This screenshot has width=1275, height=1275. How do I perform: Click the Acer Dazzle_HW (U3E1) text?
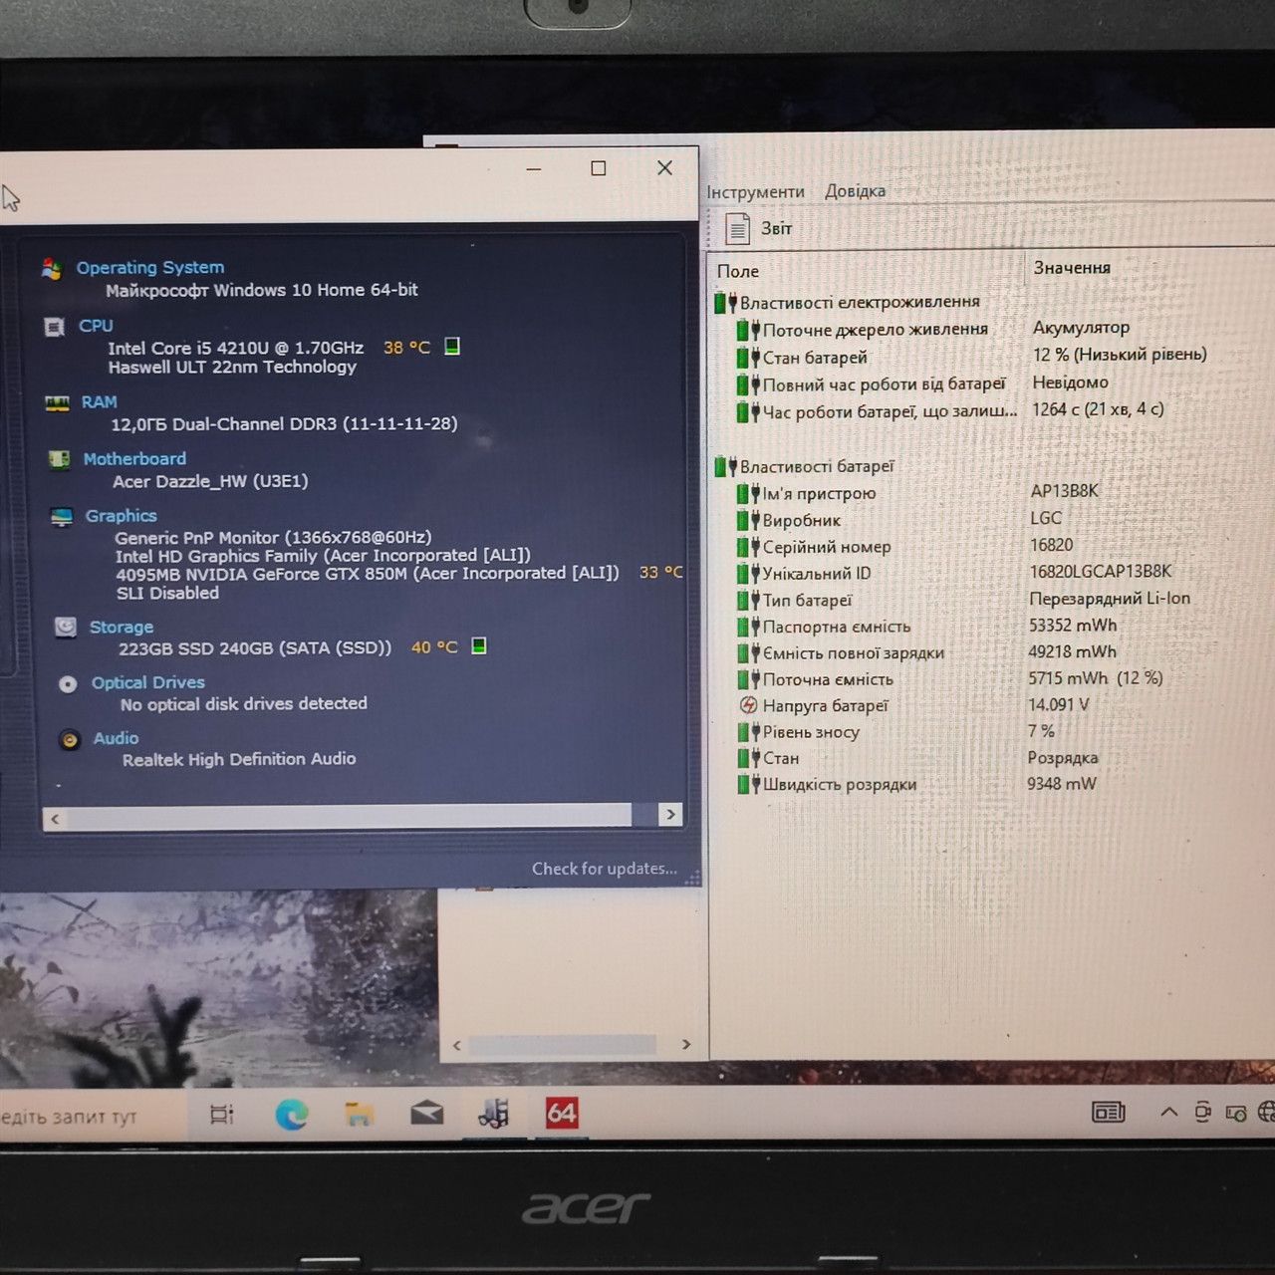(x=210, y=481)
